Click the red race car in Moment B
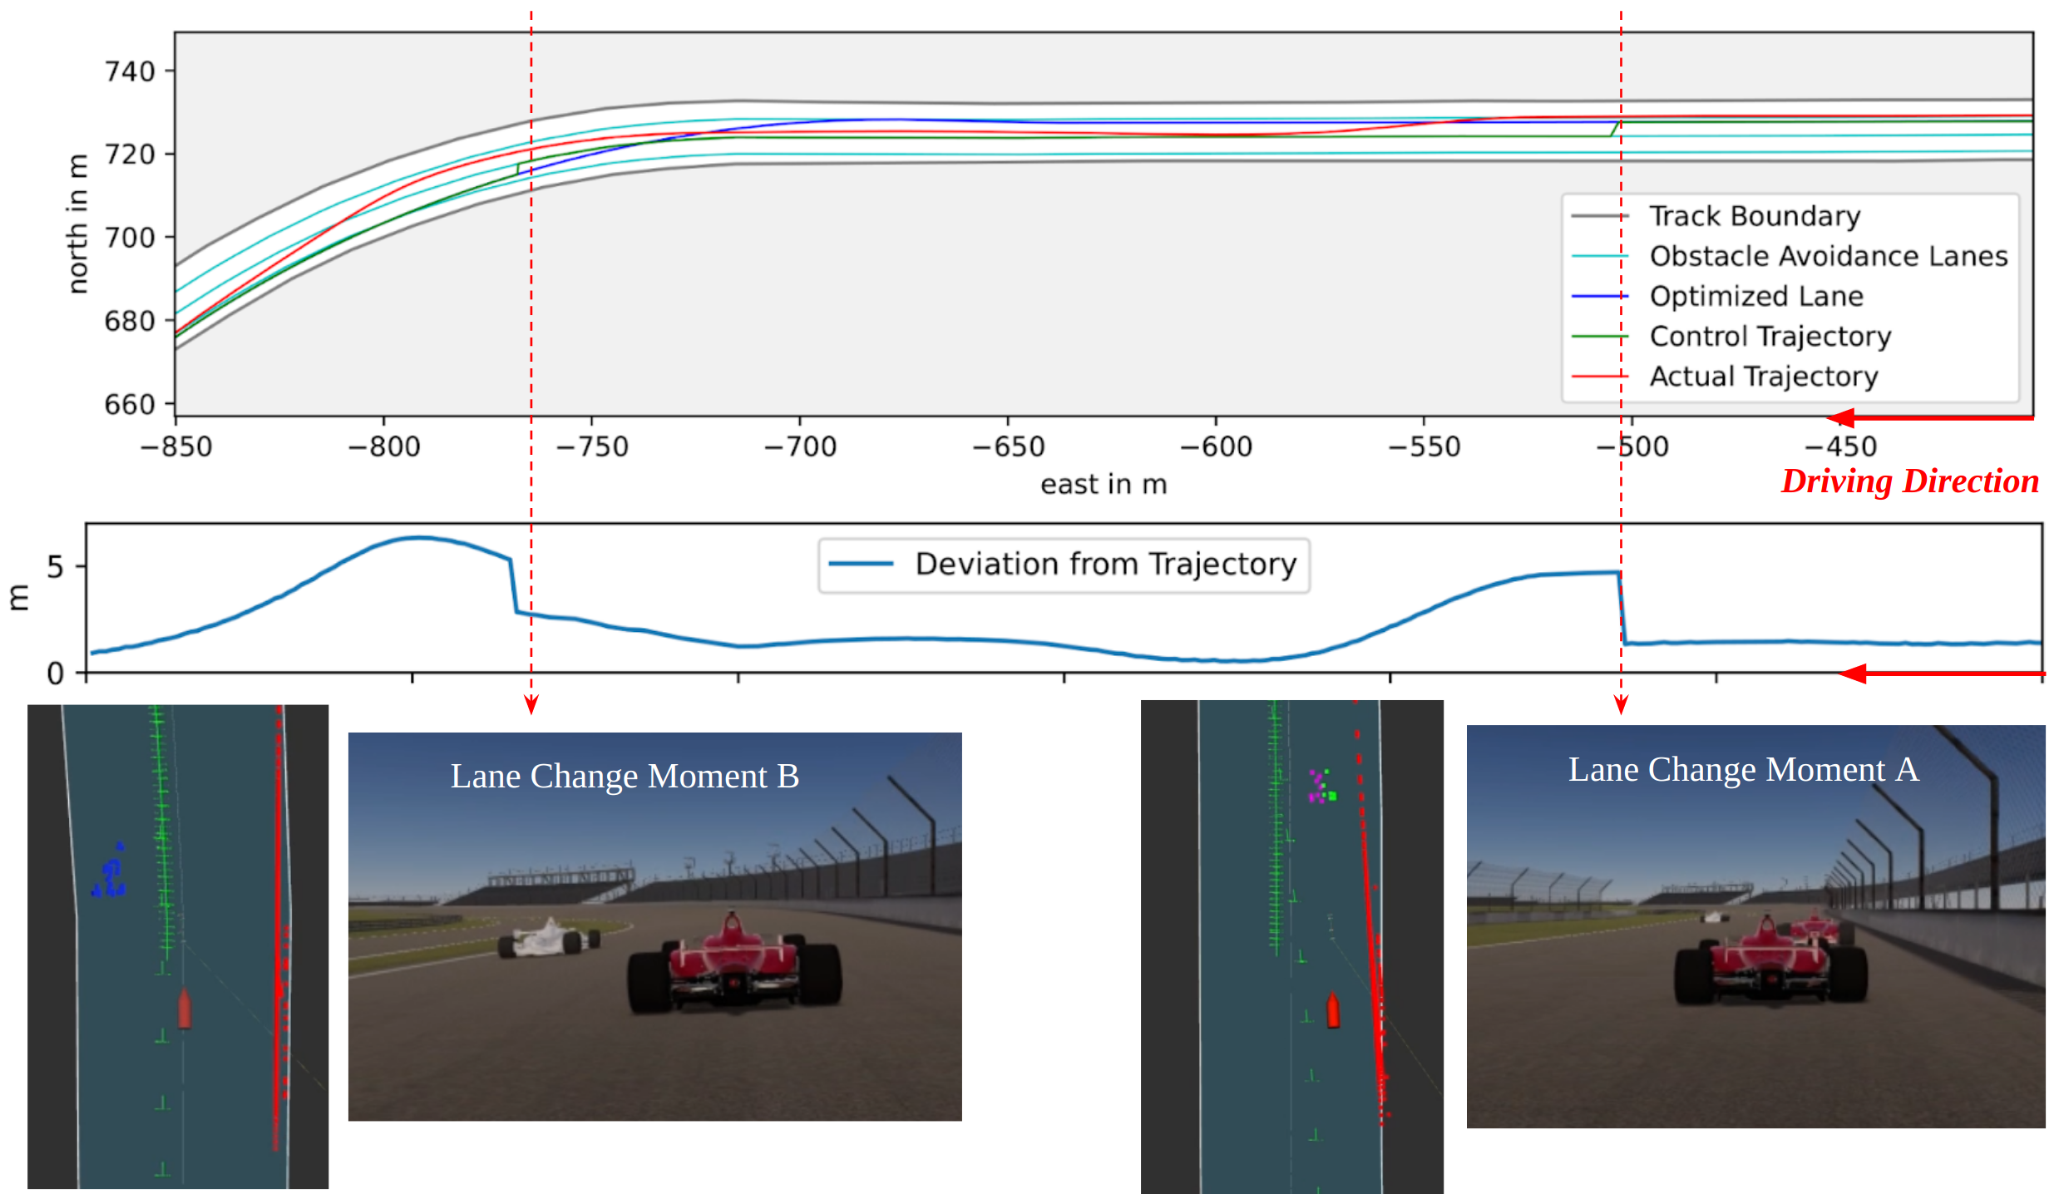 [x=733, y=965]
